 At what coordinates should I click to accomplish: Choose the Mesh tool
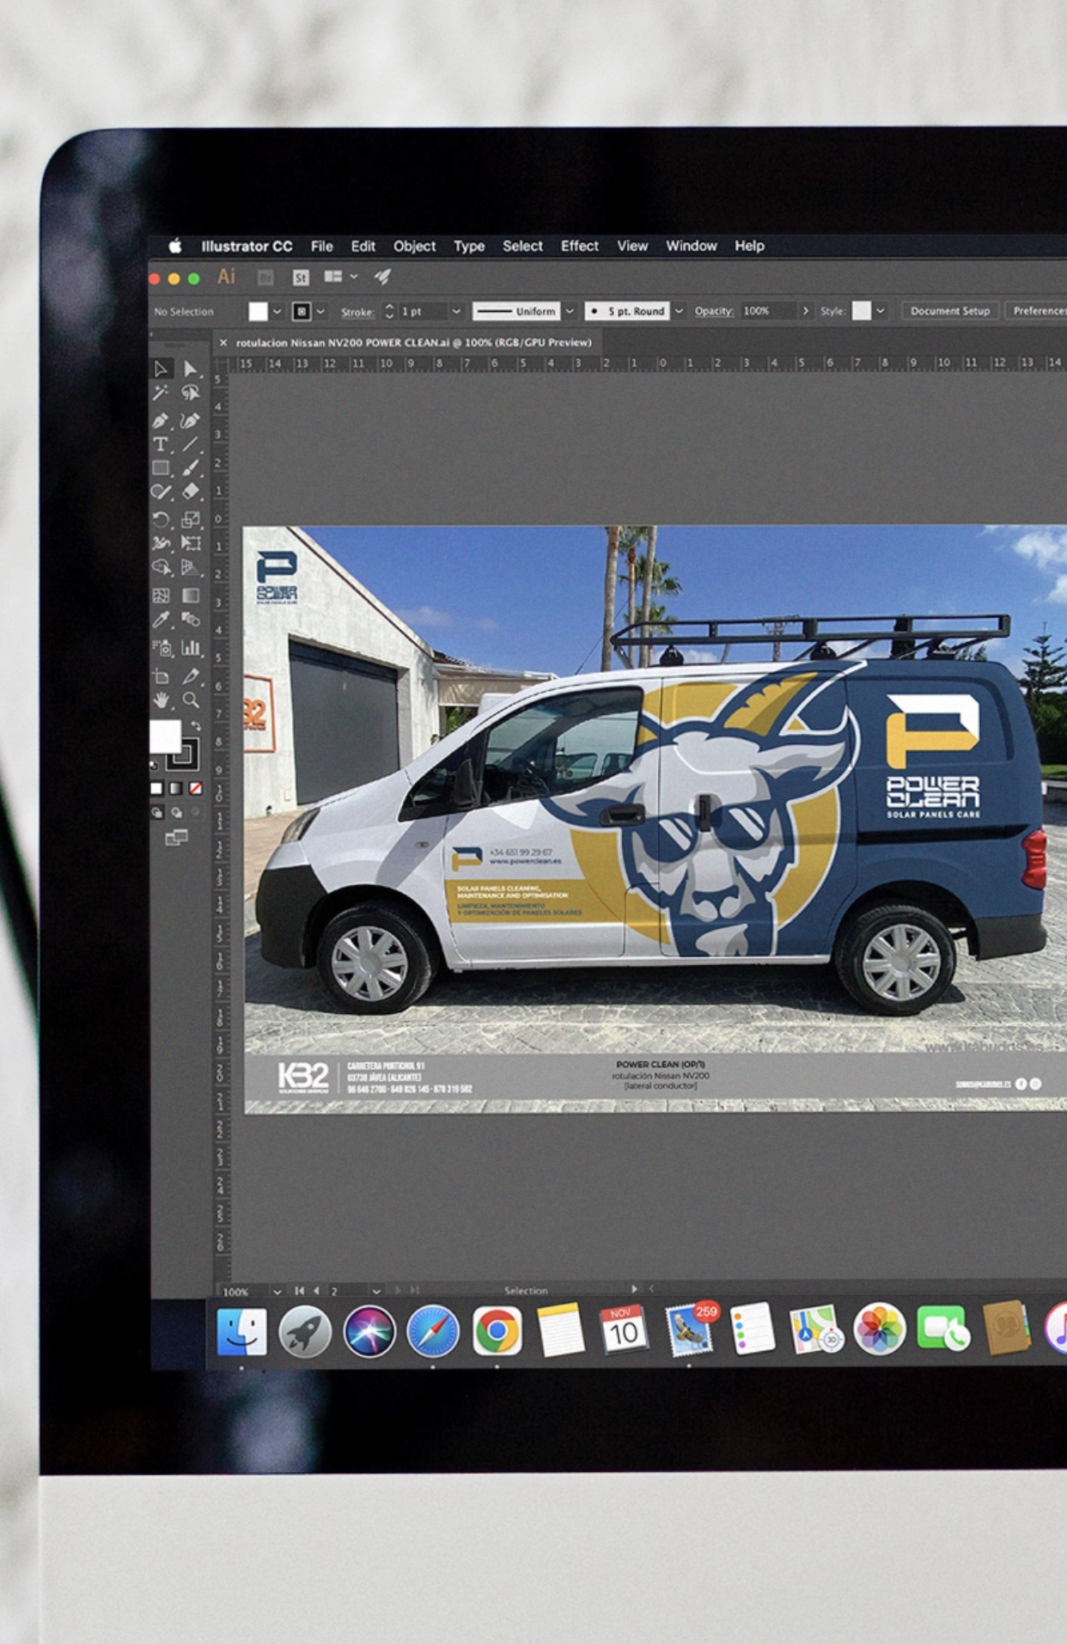click(161, 596)
